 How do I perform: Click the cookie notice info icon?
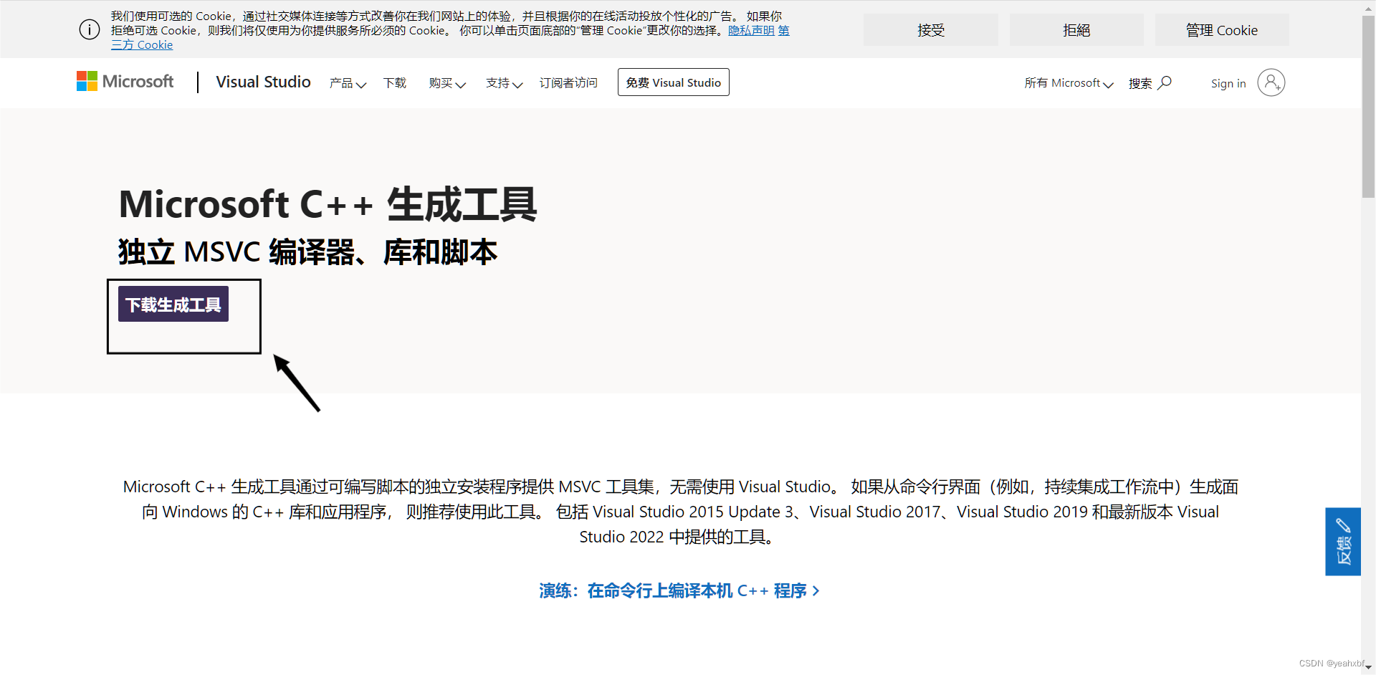90,30
